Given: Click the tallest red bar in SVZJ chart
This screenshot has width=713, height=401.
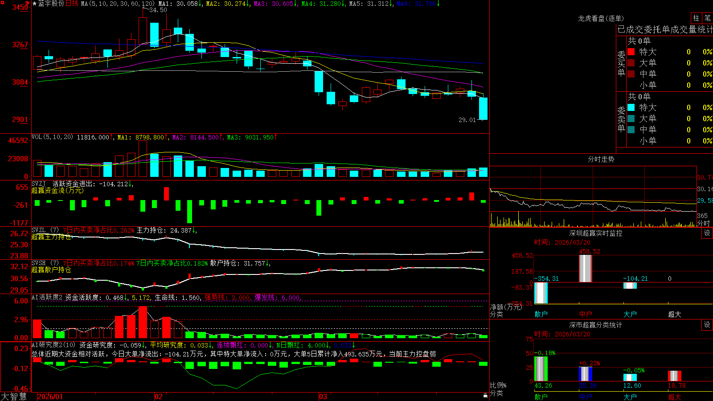Looking at the screenshot, I should tap(167, 194).
